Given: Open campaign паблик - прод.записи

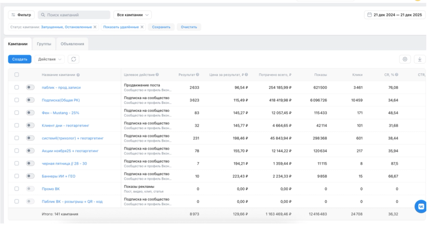Looking at the screenshot, I should tap(61, 87).
